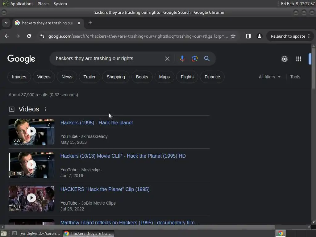Open Hackers (1995) - Hack the planet link
316x237 pixels.
click(97, 123)
